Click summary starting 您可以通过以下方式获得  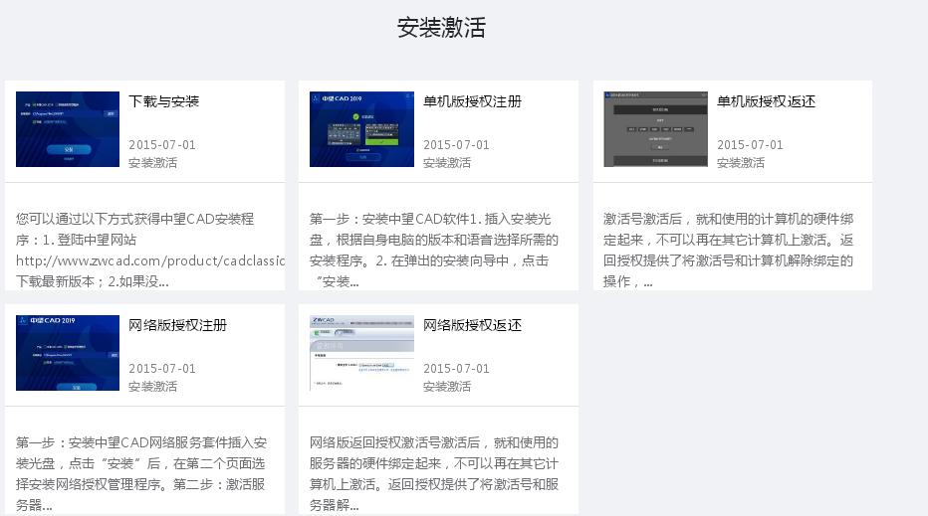(x=150, y=250)
